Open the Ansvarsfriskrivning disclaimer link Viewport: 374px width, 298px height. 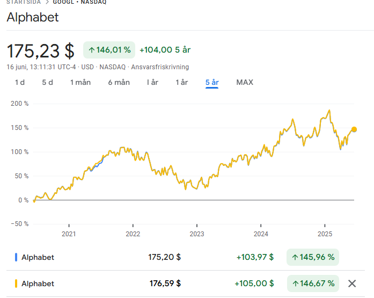160,67
